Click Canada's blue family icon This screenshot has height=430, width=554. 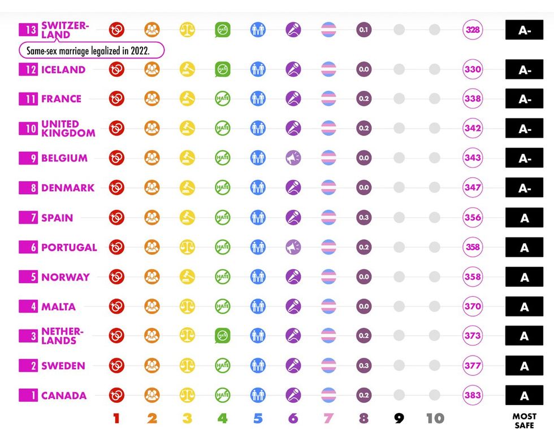(258, 395)
